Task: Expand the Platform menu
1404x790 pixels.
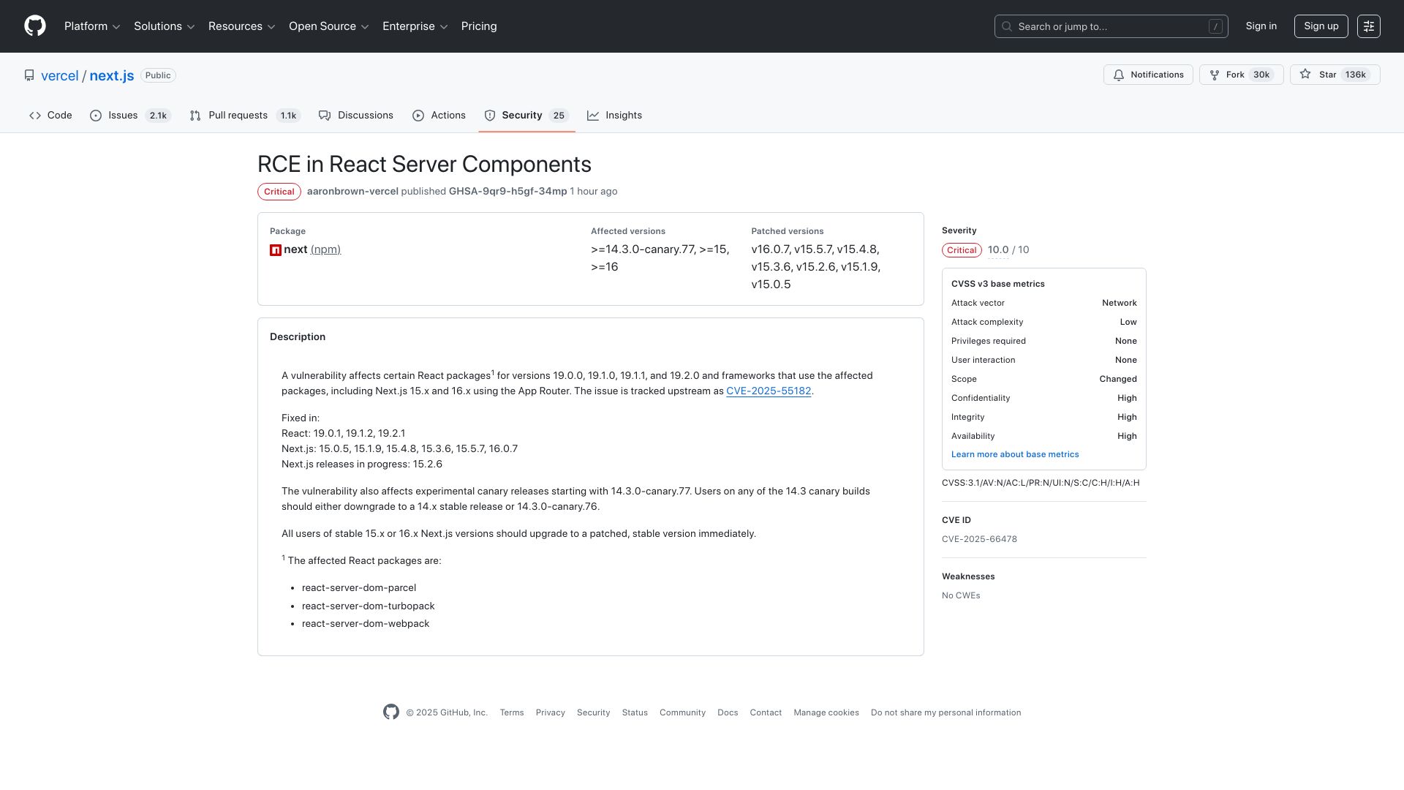Action: click(x=92, y=26)
